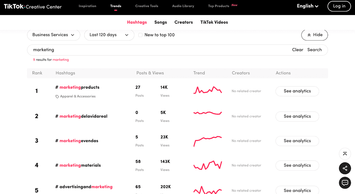Open sharing options via the share icon

(345, 168)
